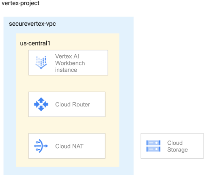The width and height of the screenshot is (206, 179).
Task: Select the "Cloud Router" label
Action: (72, 104)
